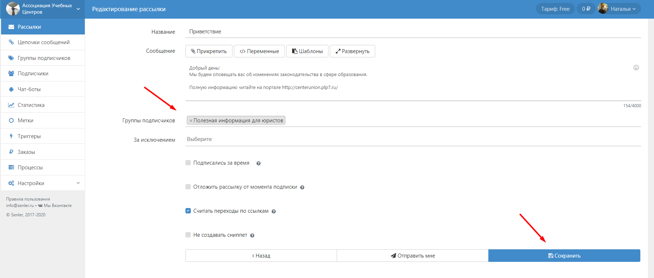Go to Процессы section
654x278 pixels.
click(x=43, y=168)
